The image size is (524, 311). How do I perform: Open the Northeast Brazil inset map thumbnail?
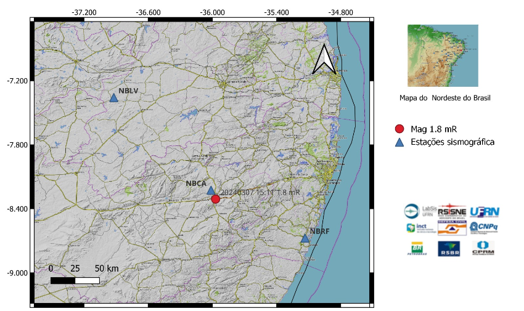coord(443,55)
